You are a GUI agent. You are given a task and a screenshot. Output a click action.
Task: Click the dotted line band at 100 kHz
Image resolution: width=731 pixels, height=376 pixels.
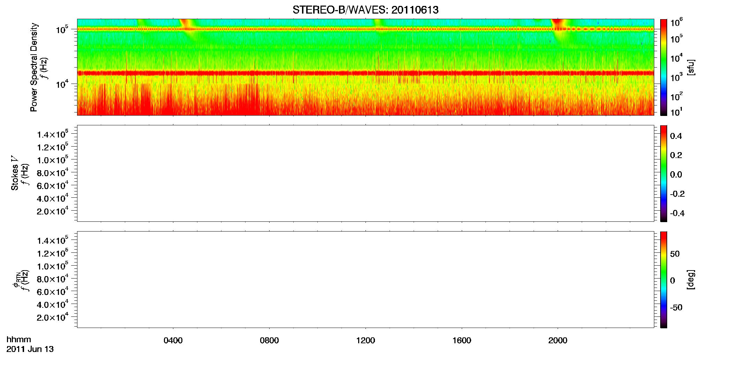[x=365, y=29]
